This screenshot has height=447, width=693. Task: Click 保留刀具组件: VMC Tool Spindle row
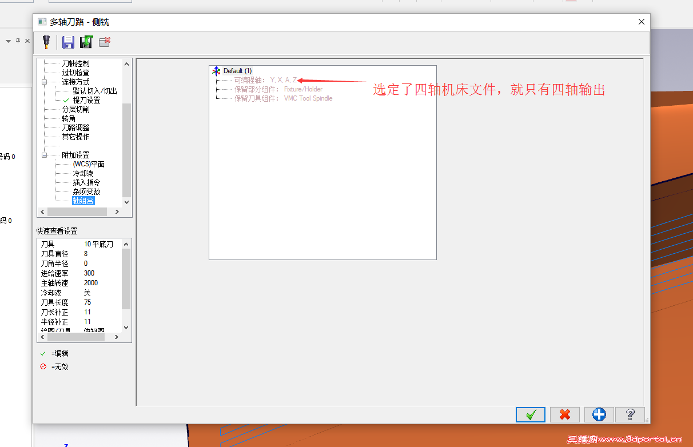point(283,98)
